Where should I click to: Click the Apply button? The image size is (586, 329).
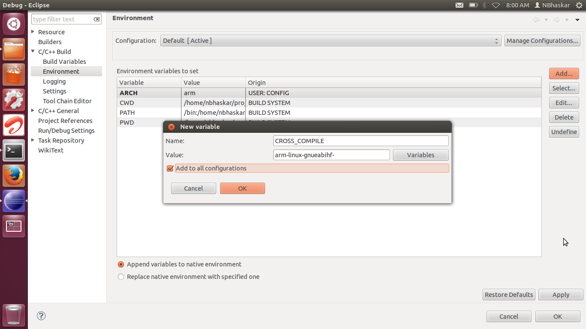(x=561, y=295)
